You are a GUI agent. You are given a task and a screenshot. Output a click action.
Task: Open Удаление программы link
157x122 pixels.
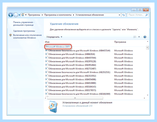24,31
